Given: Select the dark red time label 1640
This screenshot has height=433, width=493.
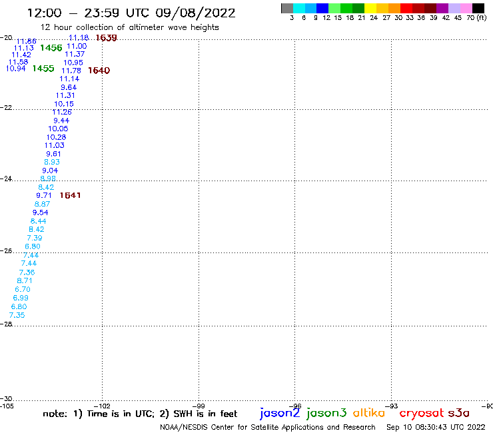Looking at the screenshot, I should [x=99, y=71].
